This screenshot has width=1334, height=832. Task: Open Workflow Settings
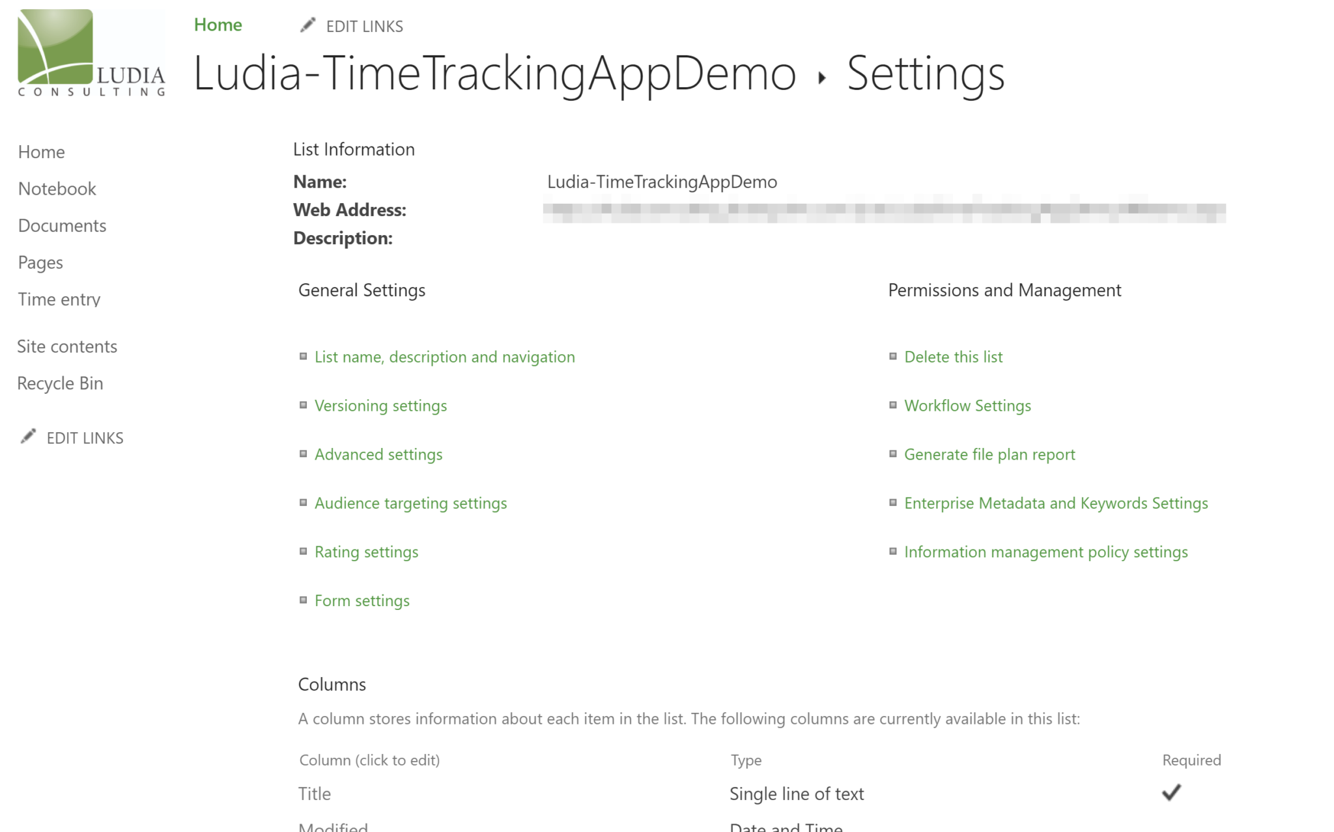(967, 405)
